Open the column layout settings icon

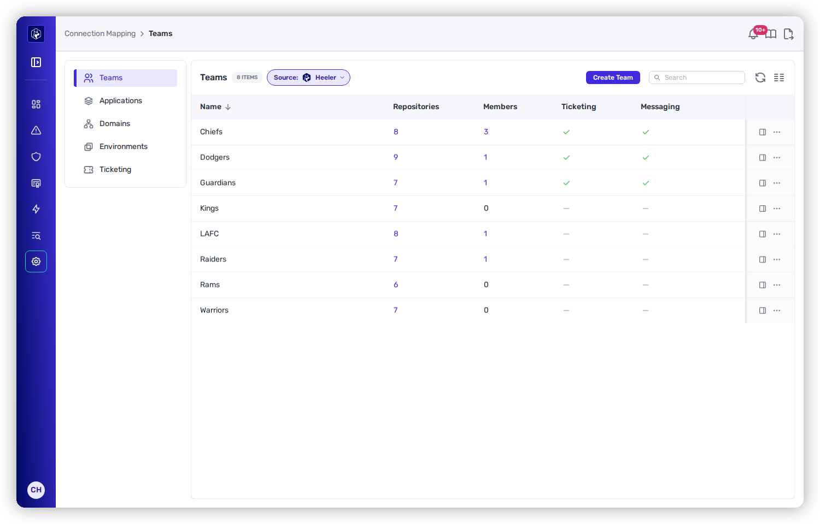pos(779,78)
